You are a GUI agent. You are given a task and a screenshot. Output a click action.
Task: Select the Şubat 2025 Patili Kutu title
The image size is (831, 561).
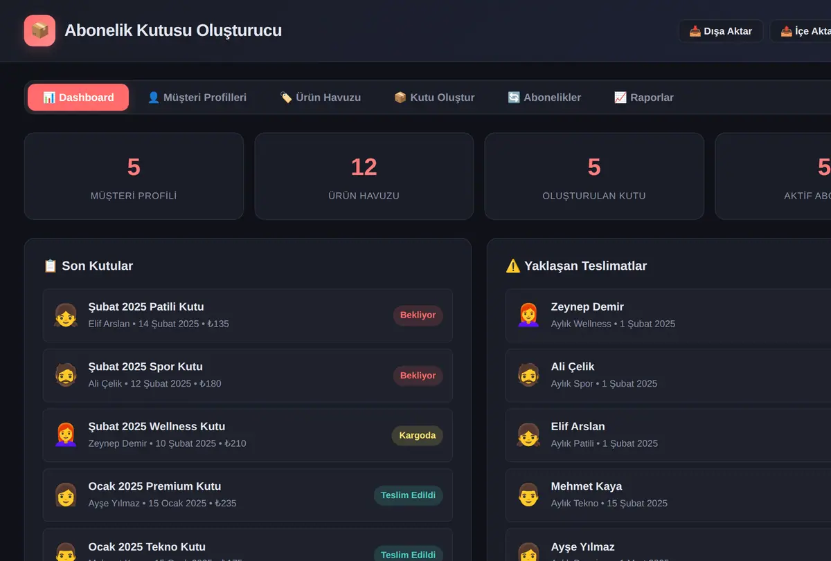click(x=146, y=307)
